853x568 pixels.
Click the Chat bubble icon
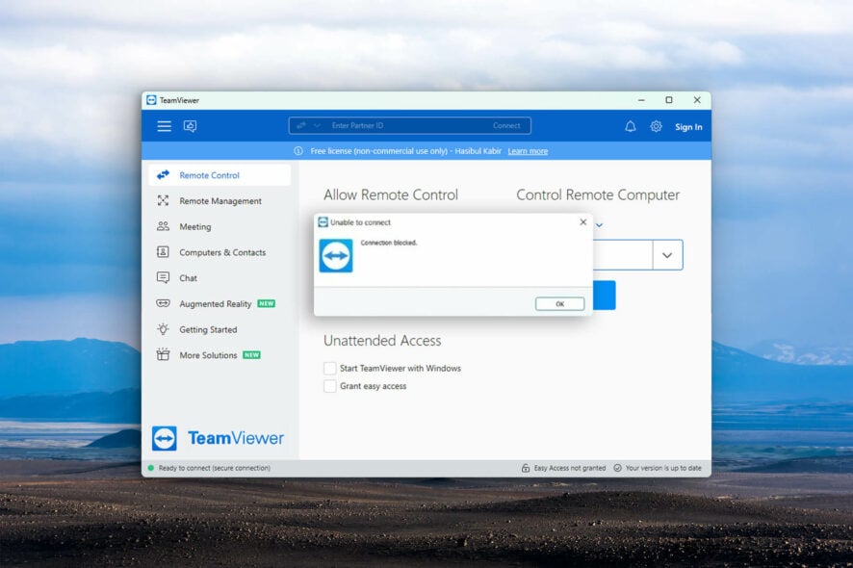[x=163, y=277]
